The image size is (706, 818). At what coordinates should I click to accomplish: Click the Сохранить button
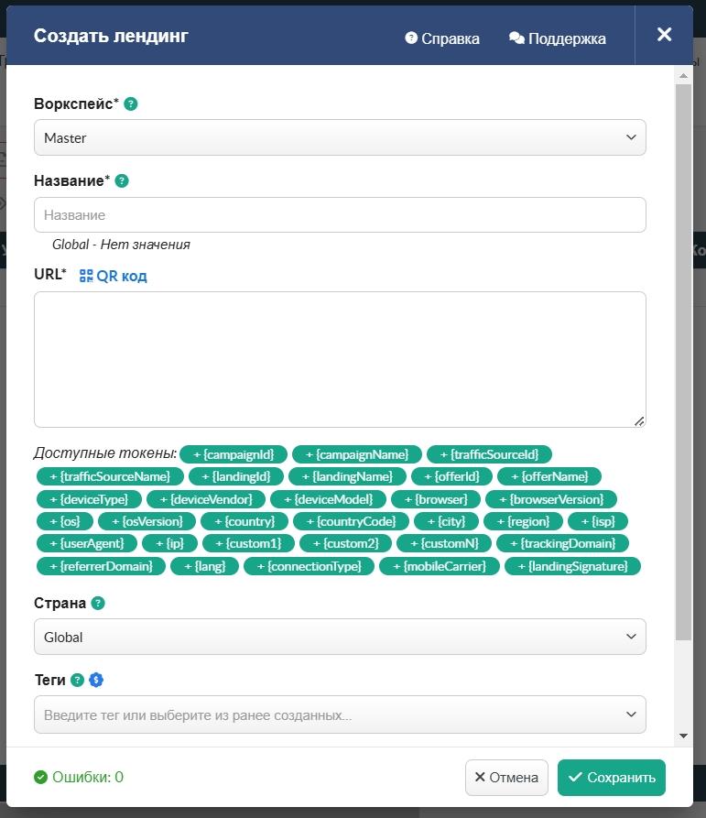pyautogui.click(x=612, y=778)
